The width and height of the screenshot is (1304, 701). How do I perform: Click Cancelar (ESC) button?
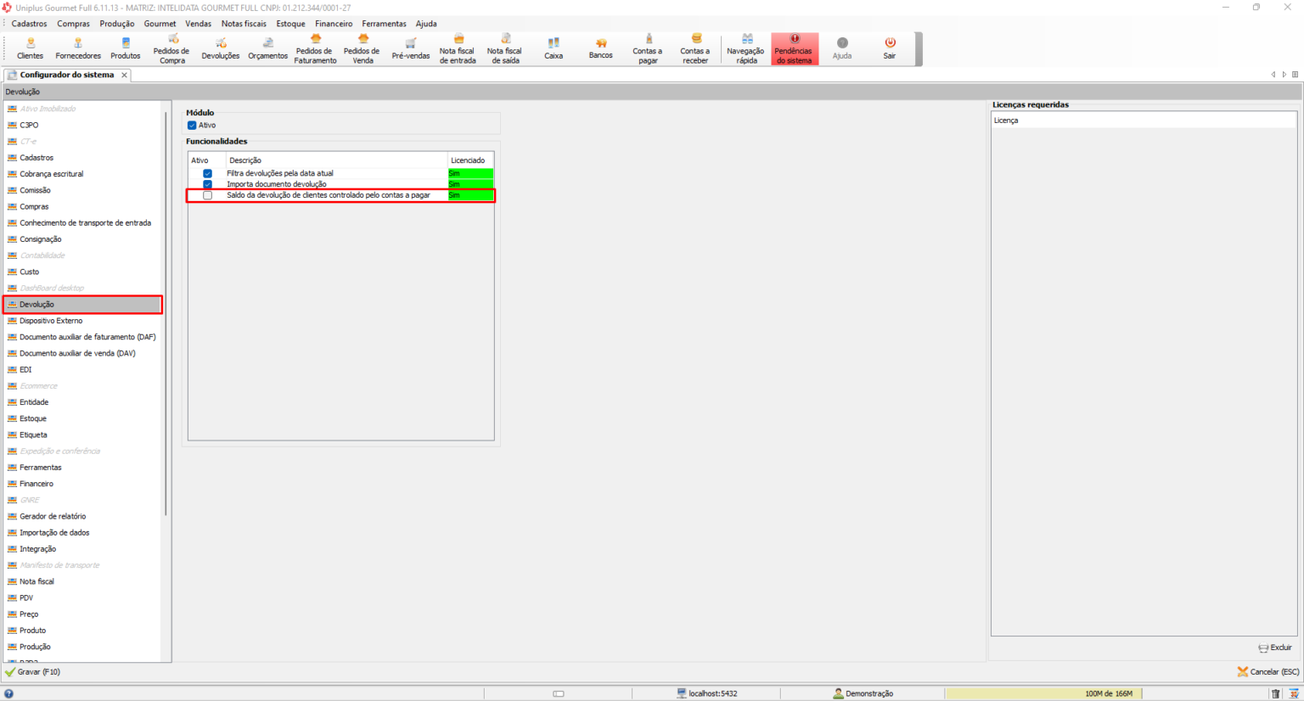(1268, 672)
